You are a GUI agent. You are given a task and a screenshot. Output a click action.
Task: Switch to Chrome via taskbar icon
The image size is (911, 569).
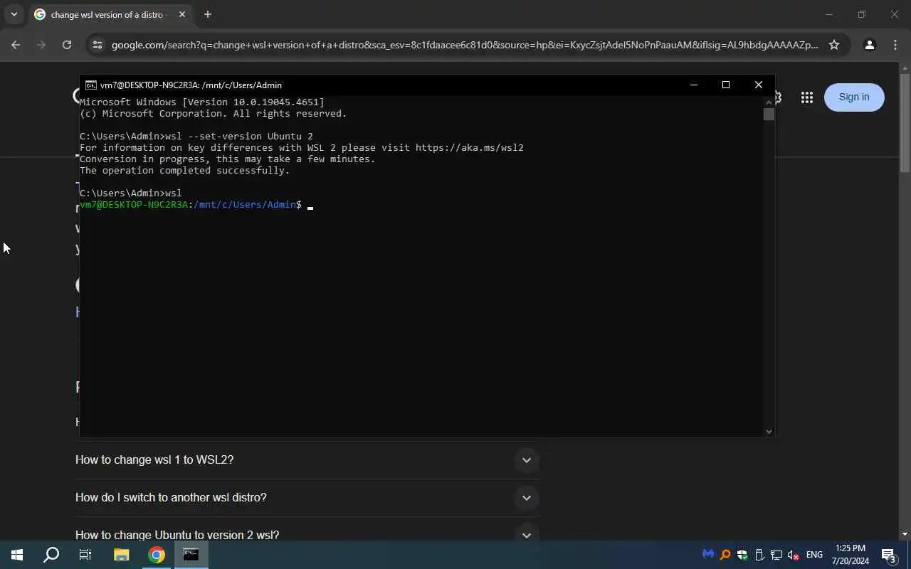click(157, 555)
